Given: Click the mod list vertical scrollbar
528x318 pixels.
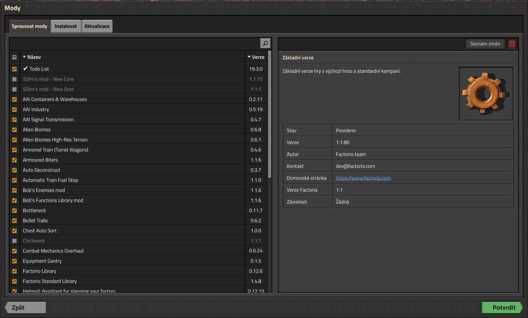Looking at the screenshot, I should (270, 115).
